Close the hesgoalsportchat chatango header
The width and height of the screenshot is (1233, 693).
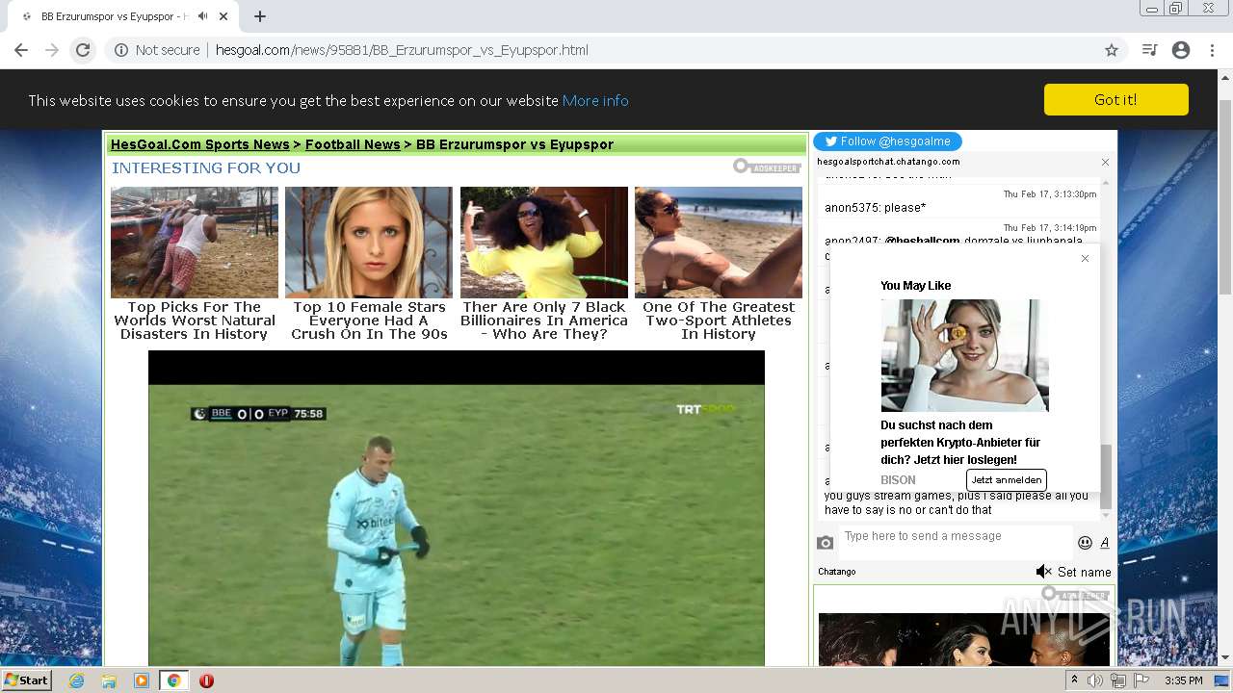(1105, 162)
